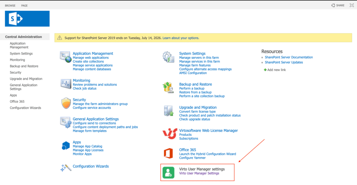Open Manage servers in this farm link
This screenshot has height=185, width=357.
click(x=199, y=58)
